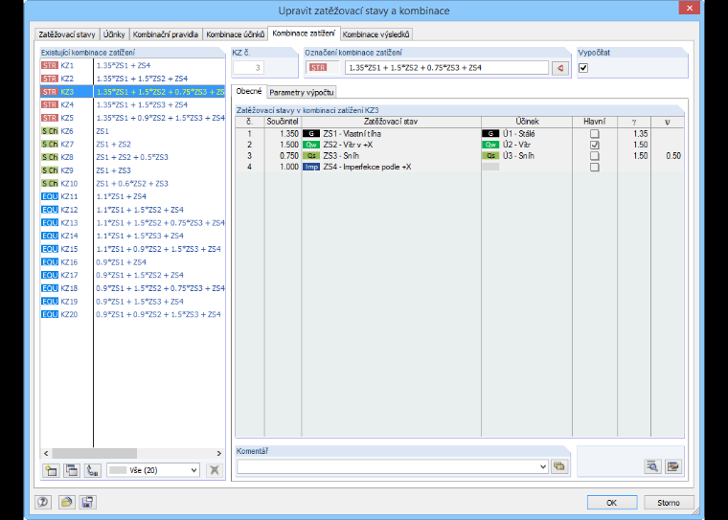Confirm with the OK button

pos(612,503)
